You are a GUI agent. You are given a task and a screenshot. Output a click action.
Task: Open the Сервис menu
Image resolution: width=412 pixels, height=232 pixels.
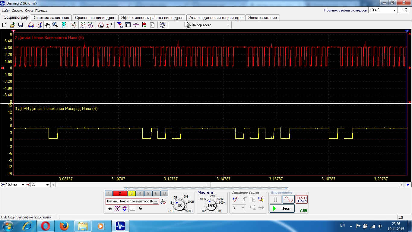coord(17,11)
